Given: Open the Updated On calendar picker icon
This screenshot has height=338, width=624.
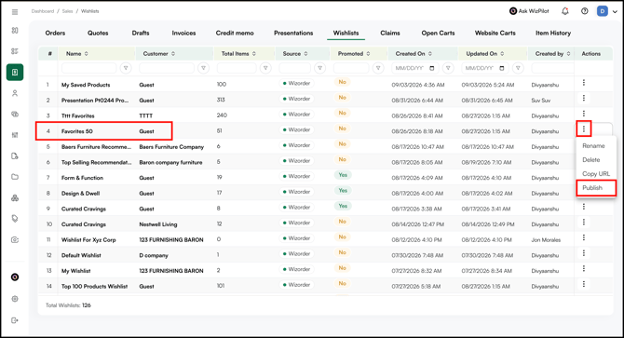Looking at the screenshot, I should 502,68.
